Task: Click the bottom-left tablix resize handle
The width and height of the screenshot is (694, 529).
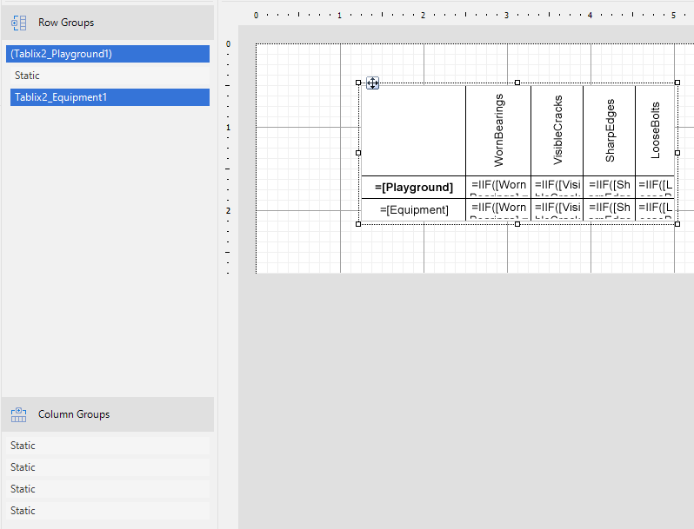Action: tap(358, 224)
